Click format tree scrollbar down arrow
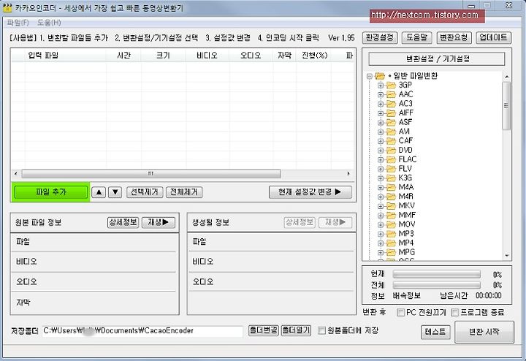The image size is (526, 361). point(506,256)
